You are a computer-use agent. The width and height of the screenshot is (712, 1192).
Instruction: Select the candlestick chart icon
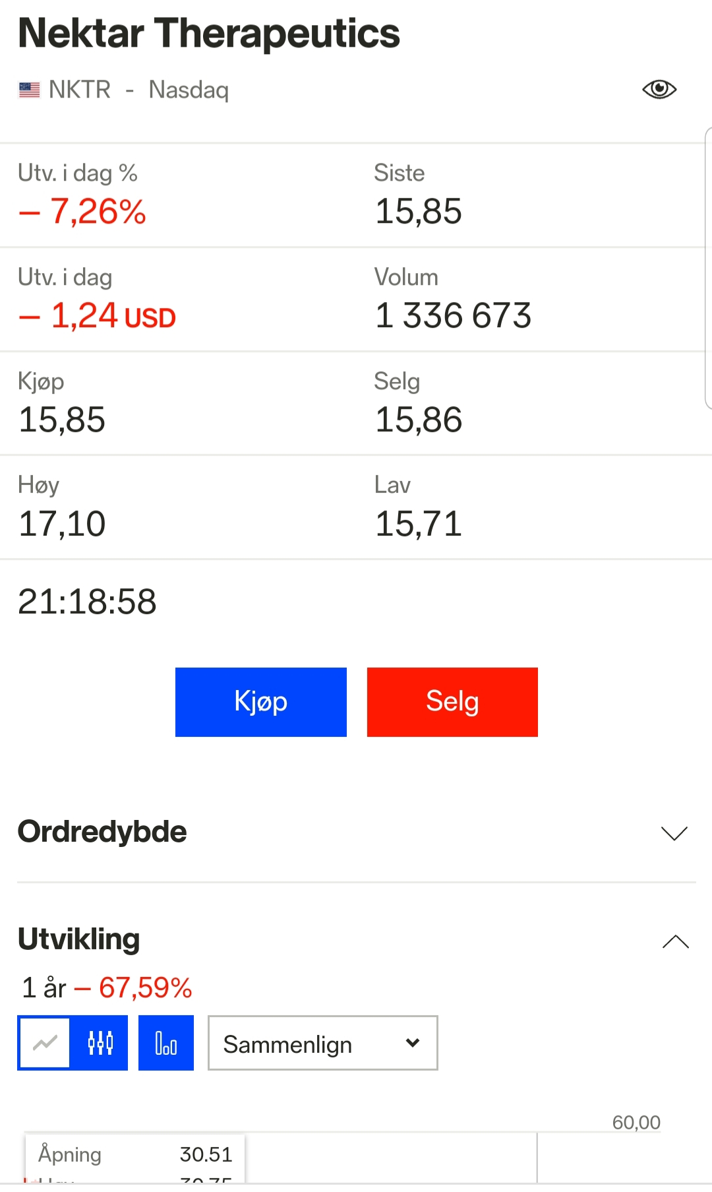tap(100, 1043)
